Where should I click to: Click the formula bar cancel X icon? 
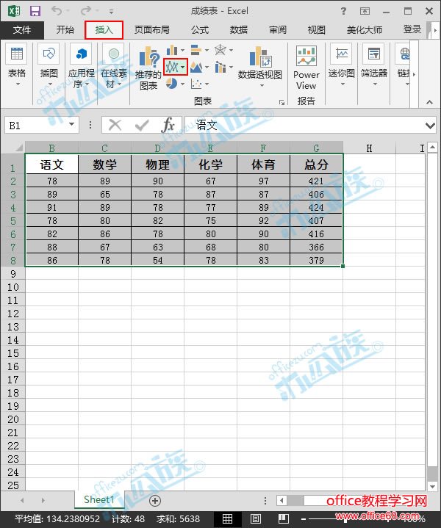point(115,126)
